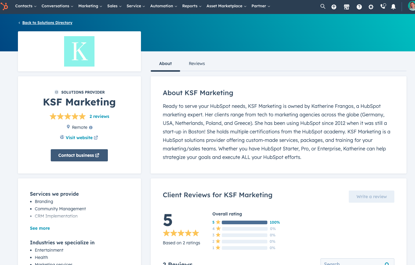Screen dimensions: 415x265
Task: Click the About KSF Marketing heading
Action: click(198, 93)
